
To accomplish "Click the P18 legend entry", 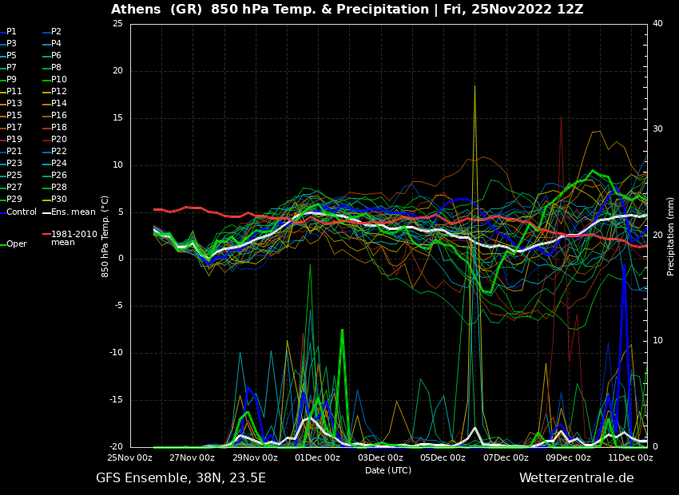I will point(54,127).
